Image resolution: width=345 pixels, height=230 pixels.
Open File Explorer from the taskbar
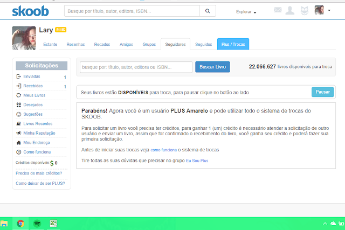4,224
